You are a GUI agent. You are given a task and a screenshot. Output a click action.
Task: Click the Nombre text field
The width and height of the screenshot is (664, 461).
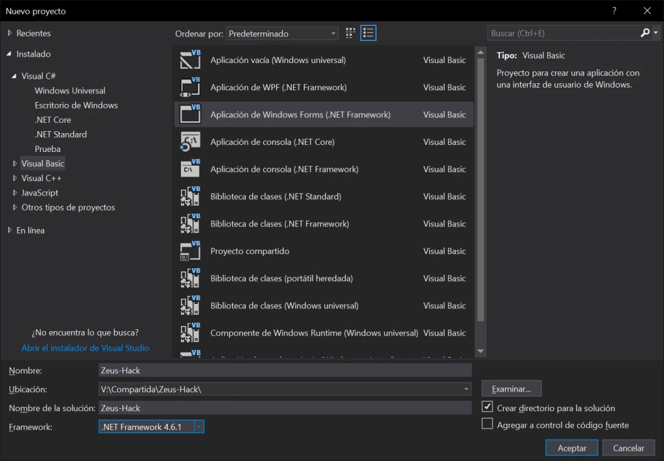pos(285,370)
